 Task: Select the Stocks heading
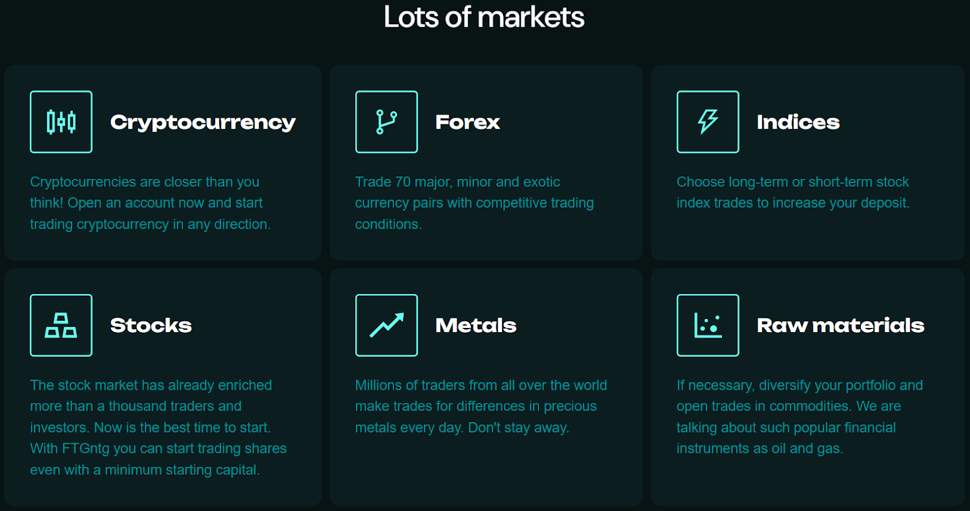pyautogui.click(x=151, y=326)
